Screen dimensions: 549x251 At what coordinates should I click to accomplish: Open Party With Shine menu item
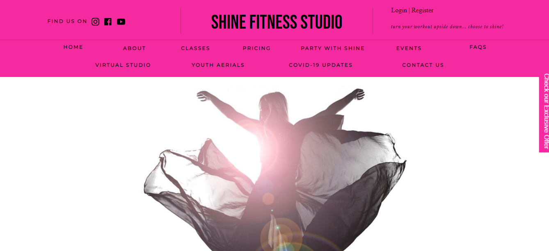point(333,48)
